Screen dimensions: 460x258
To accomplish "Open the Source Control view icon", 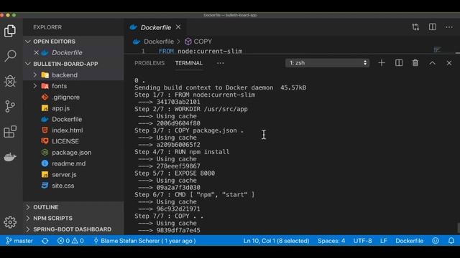I will coord(10,107).
